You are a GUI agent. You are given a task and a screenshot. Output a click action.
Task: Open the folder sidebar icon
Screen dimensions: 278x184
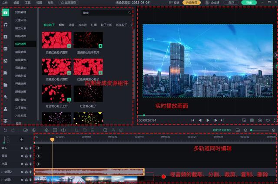click(6, 85)
